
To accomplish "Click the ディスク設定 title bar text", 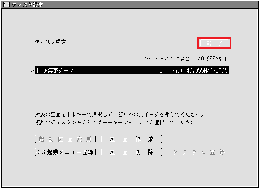I will [28, 5].
